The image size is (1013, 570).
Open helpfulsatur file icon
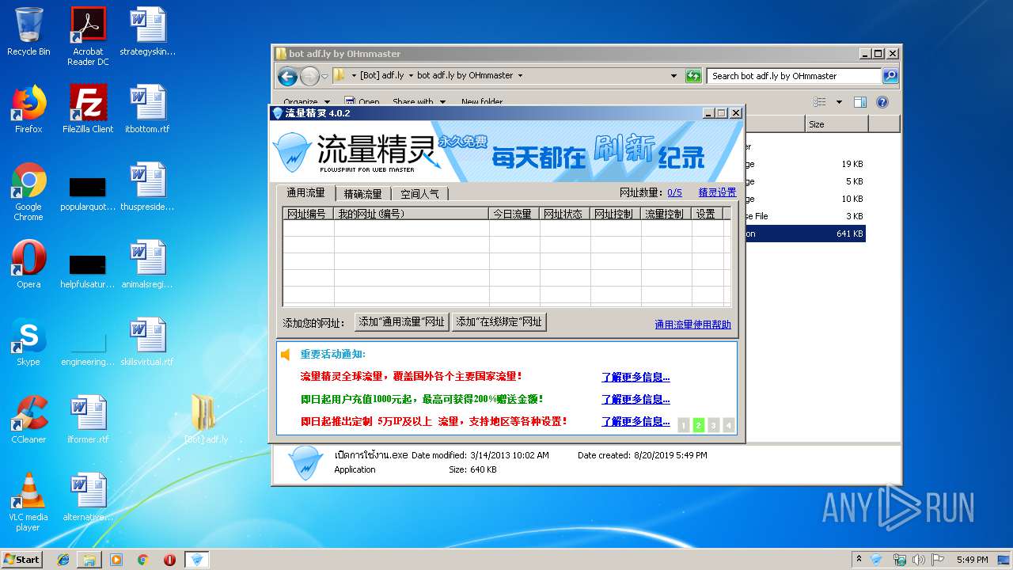point(88,269)
